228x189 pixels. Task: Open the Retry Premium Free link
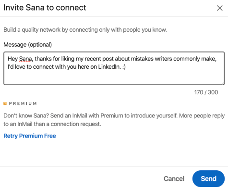click(30, 136)
